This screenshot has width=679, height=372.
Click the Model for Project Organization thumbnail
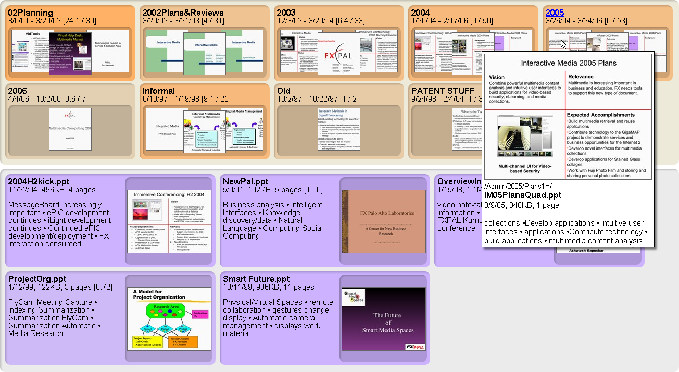(x=169, y=318)
